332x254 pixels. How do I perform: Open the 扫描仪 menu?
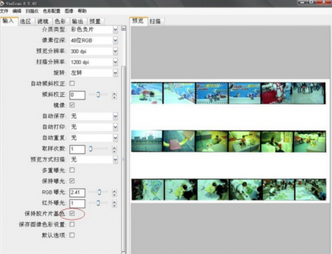(32, 11)
